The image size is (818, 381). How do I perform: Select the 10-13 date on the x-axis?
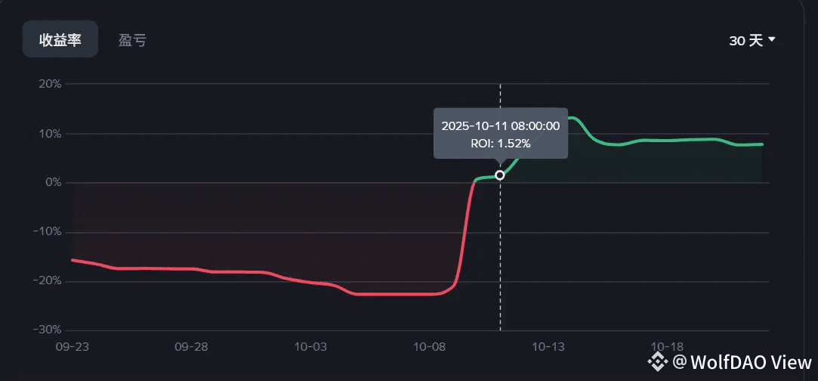(548, 346)
